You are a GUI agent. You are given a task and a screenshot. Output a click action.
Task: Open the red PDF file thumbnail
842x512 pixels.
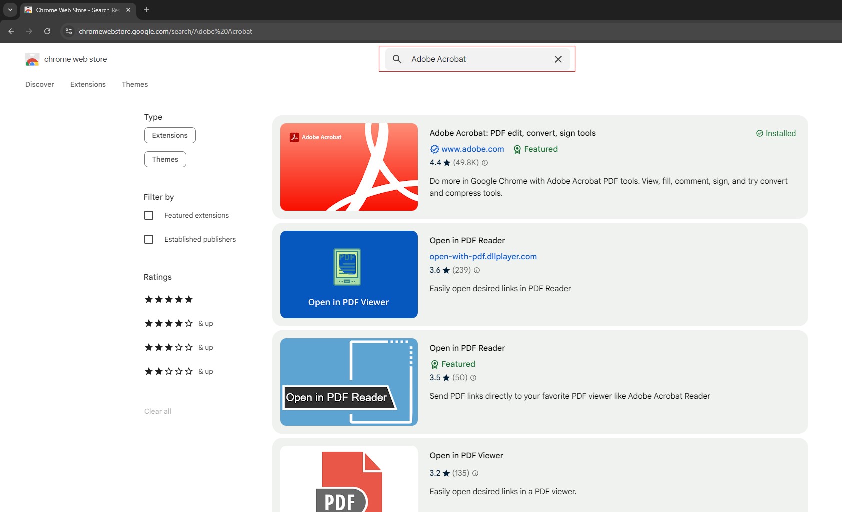tap(349, 479)
